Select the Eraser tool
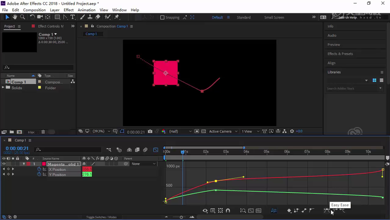 (98, 17)
